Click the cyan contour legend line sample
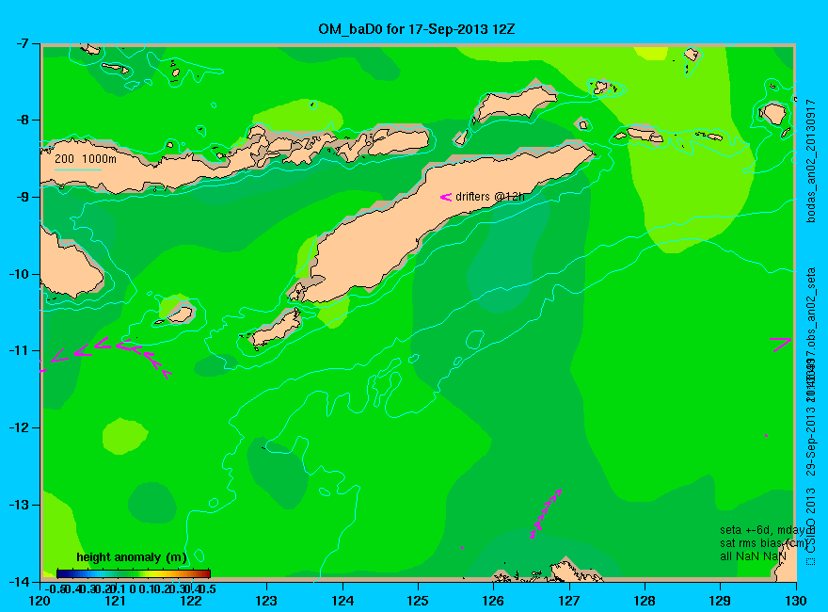The height and width of the screenshot is (612, 828). (77, 170)
